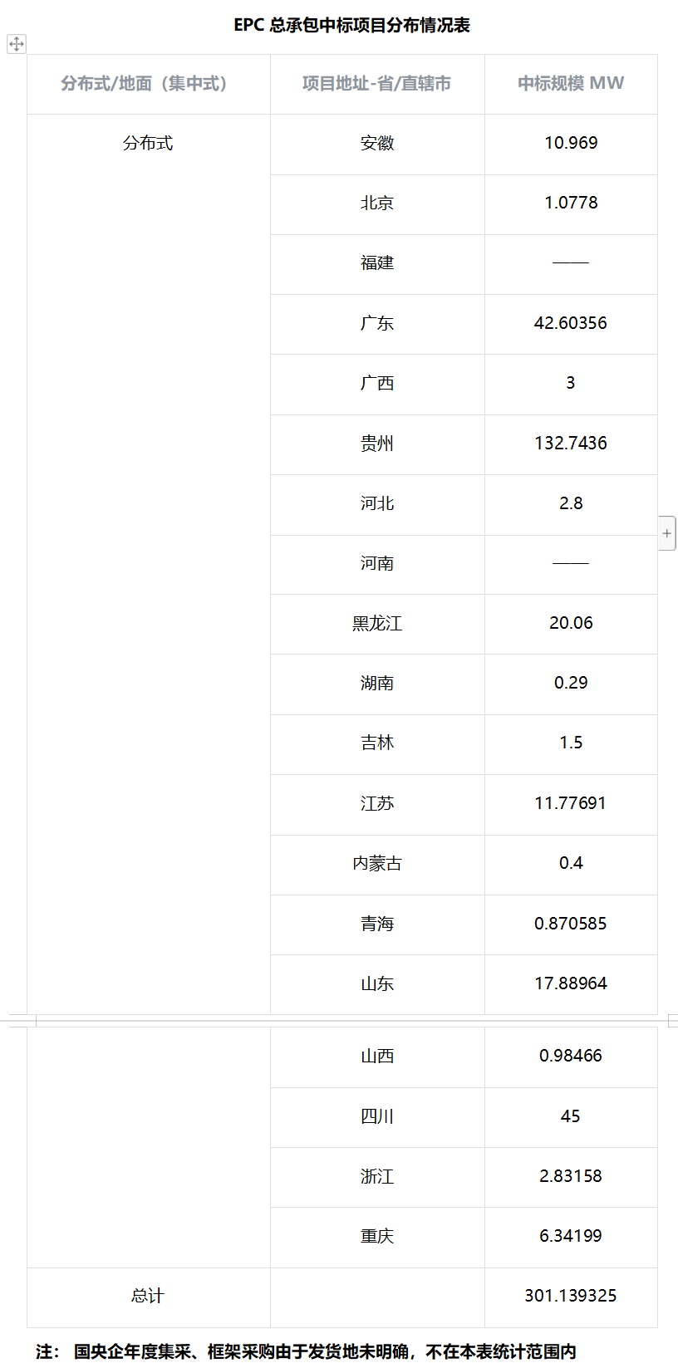Select the '黑龙江' province cell
Viewport: 678px width, 1368px height.
(376, 623)
